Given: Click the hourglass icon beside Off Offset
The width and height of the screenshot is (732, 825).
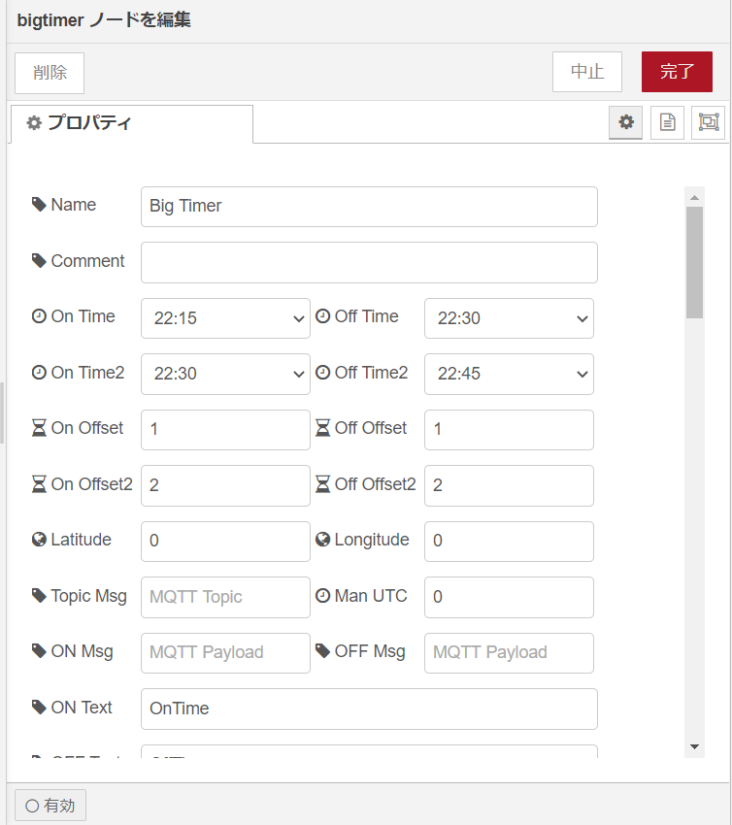Looking at the screenshot, I should [322, 428].
